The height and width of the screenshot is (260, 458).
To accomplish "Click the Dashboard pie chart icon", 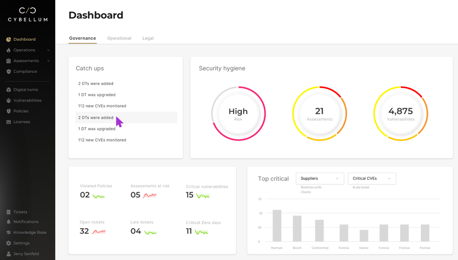I will 9,39.
